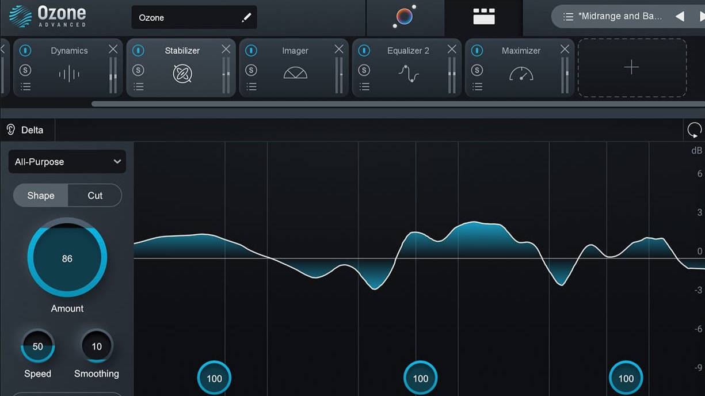Screen dimensions: 705x396
Task: Open Maximizer module preset list icon
Action: [x=477, y=87]
